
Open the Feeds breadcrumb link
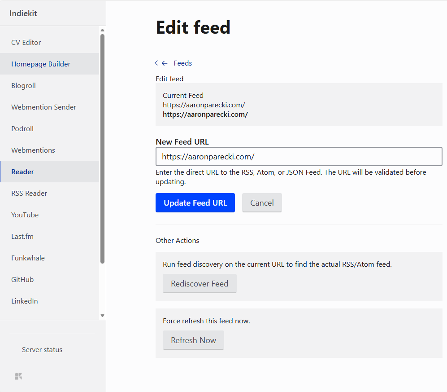click(182, 63)
